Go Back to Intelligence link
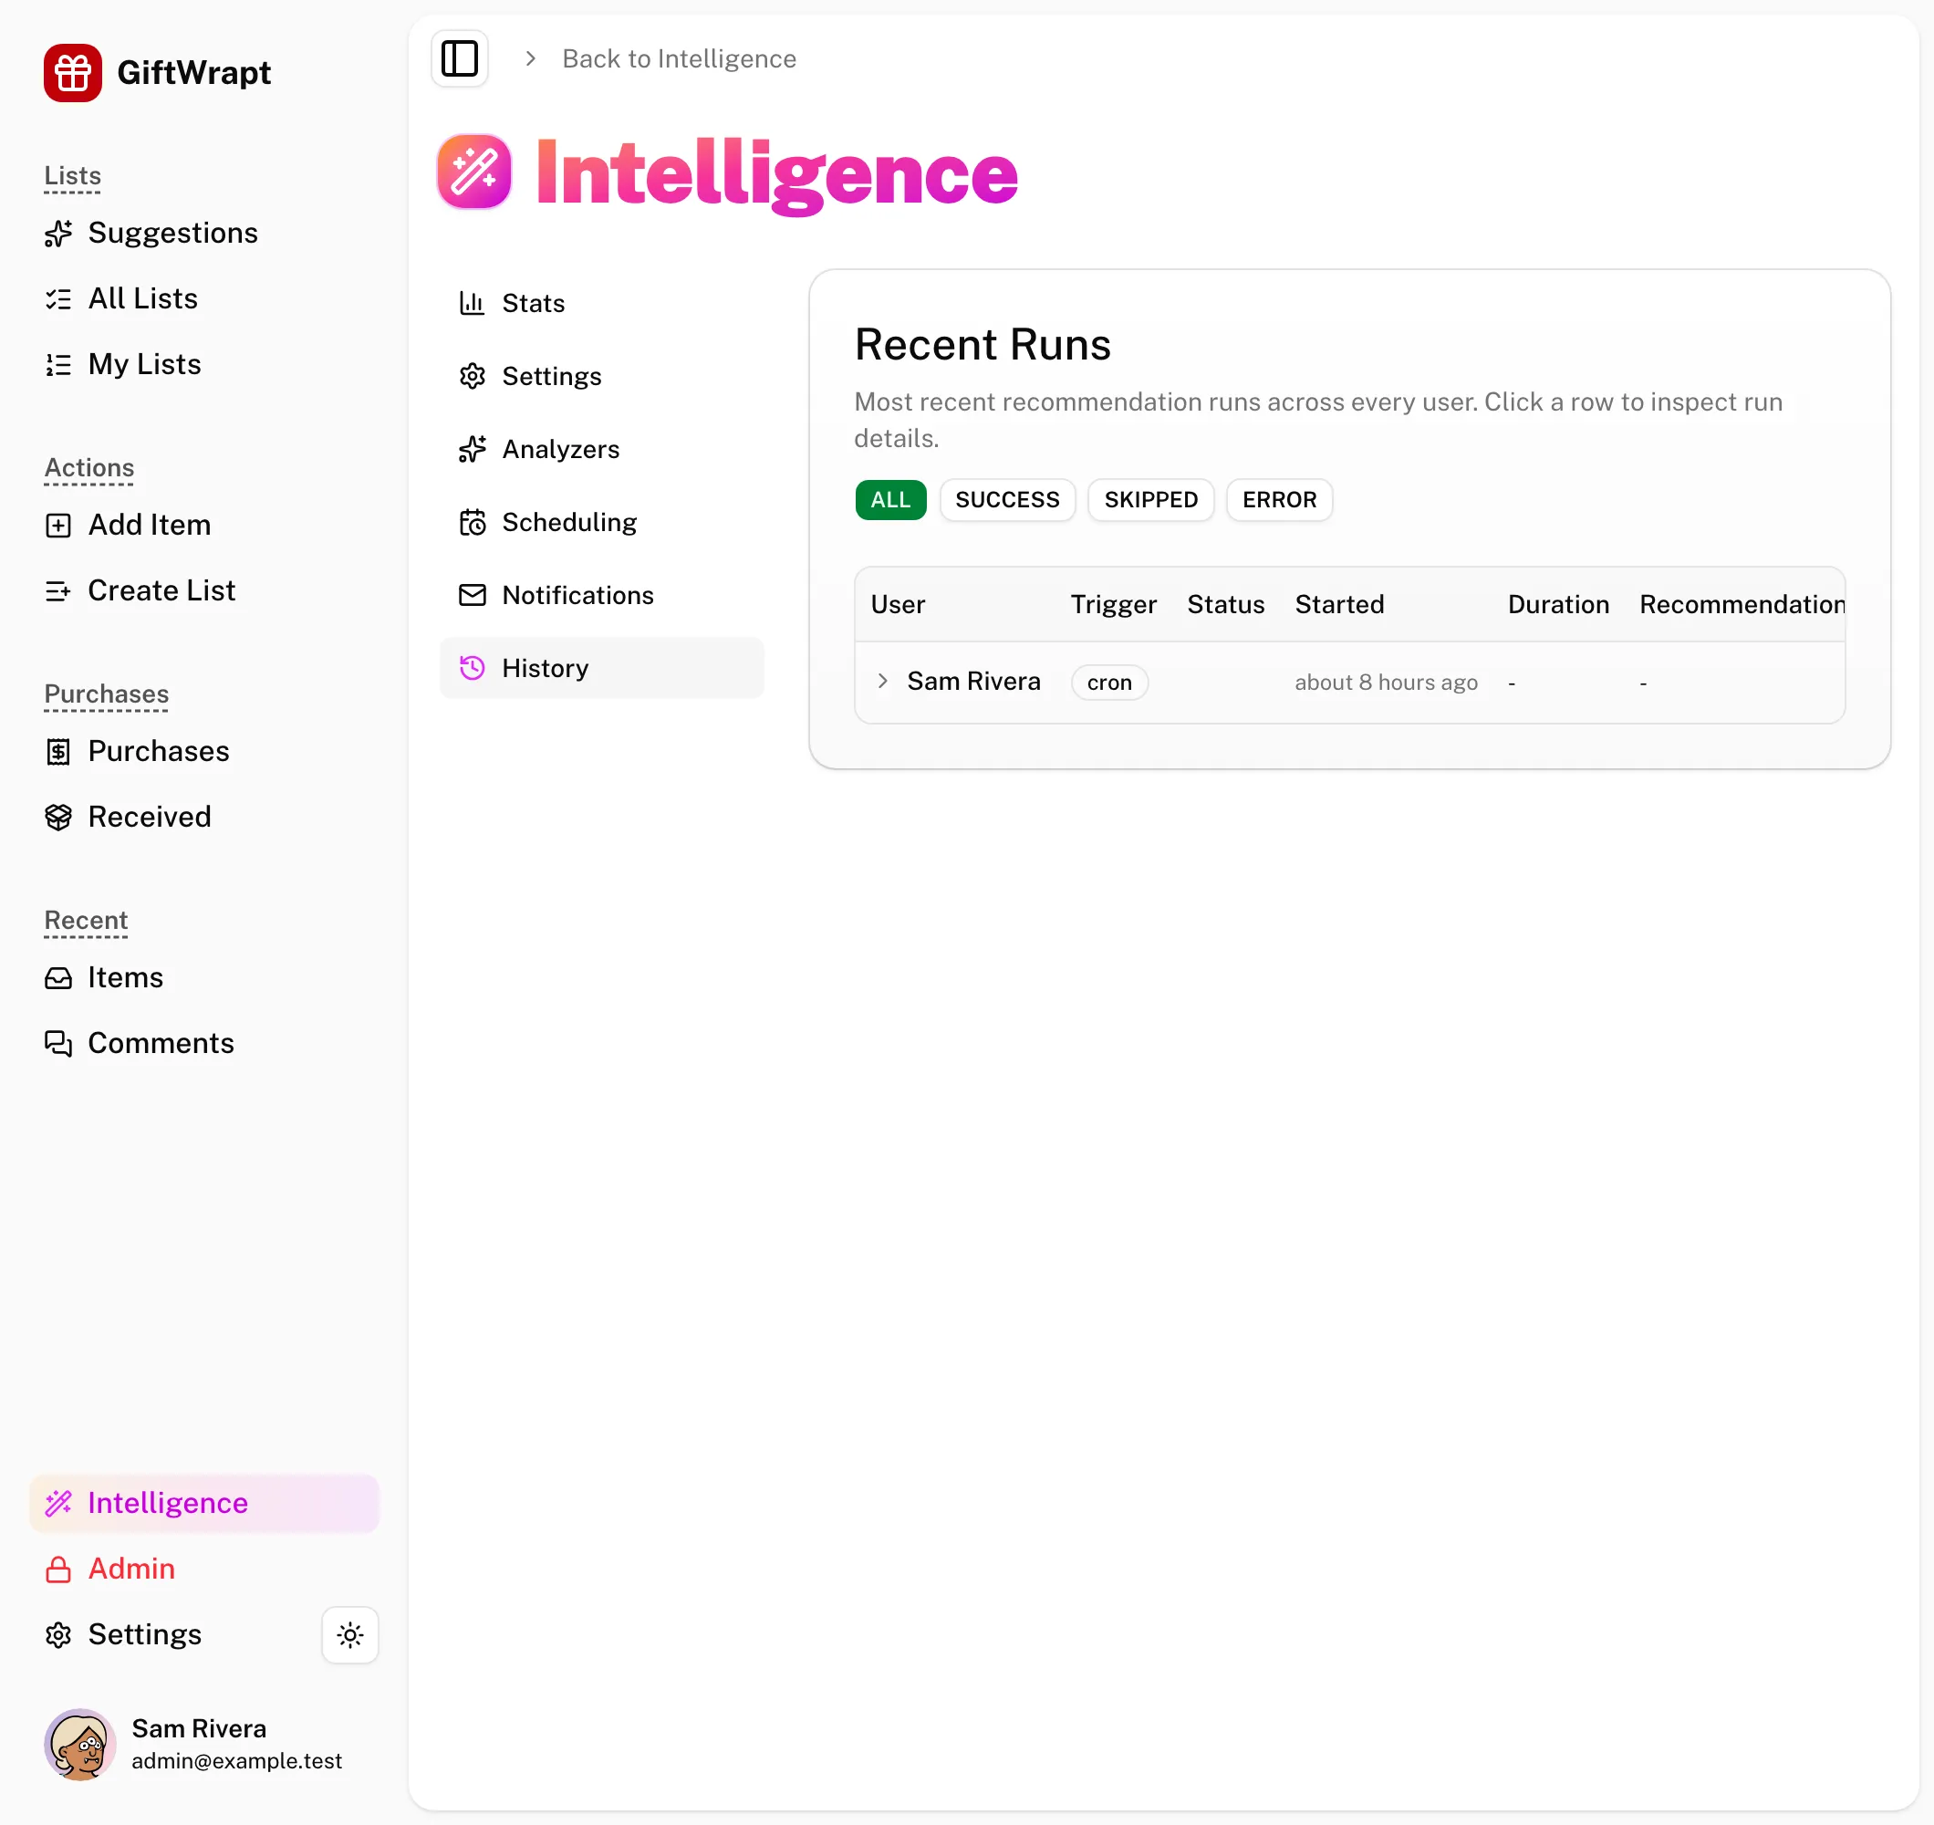The image size is (1934, 1825). [679, 58]
